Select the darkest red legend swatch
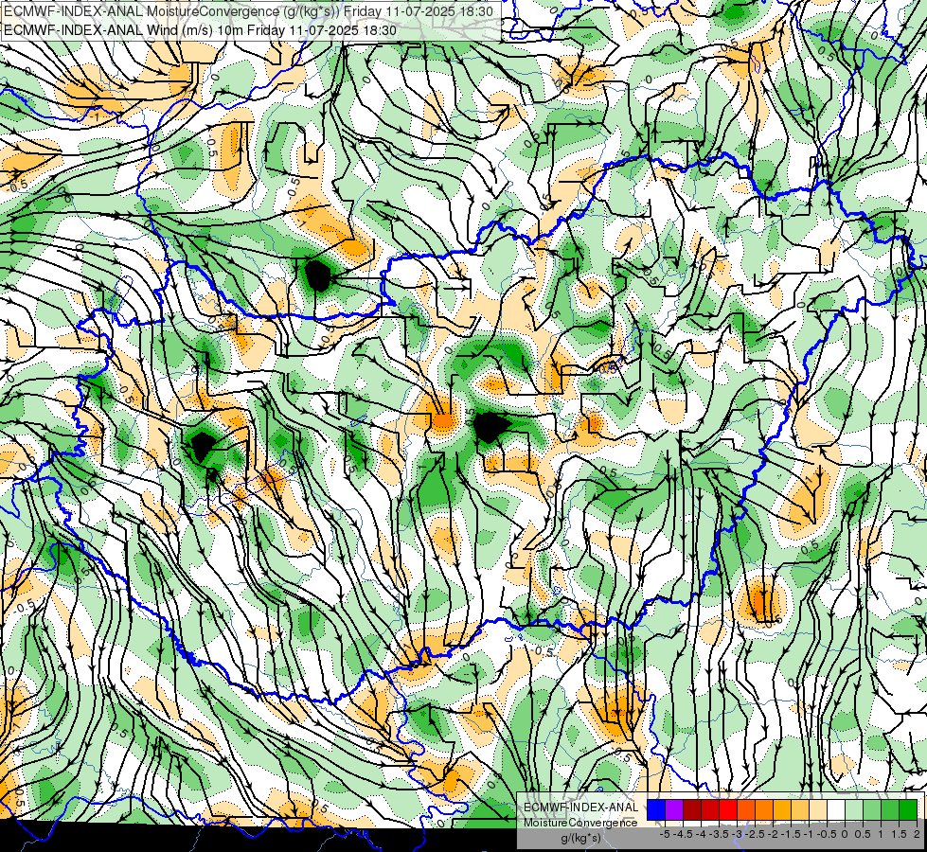This screenshot has width=927, height=852. pos(692,809)
